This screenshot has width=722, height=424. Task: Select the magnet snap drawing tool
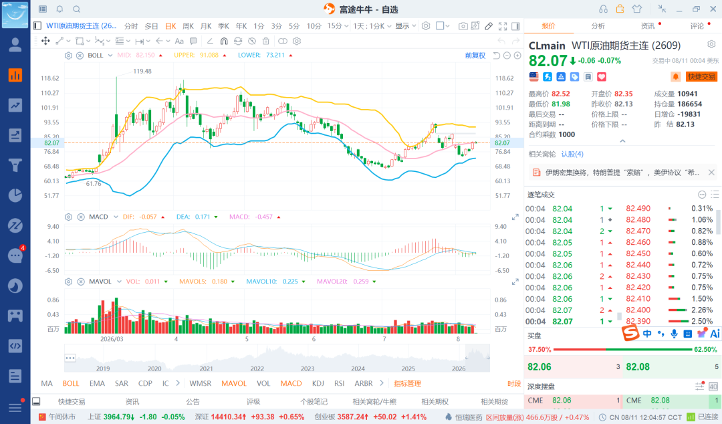click(x=224, y=41)
